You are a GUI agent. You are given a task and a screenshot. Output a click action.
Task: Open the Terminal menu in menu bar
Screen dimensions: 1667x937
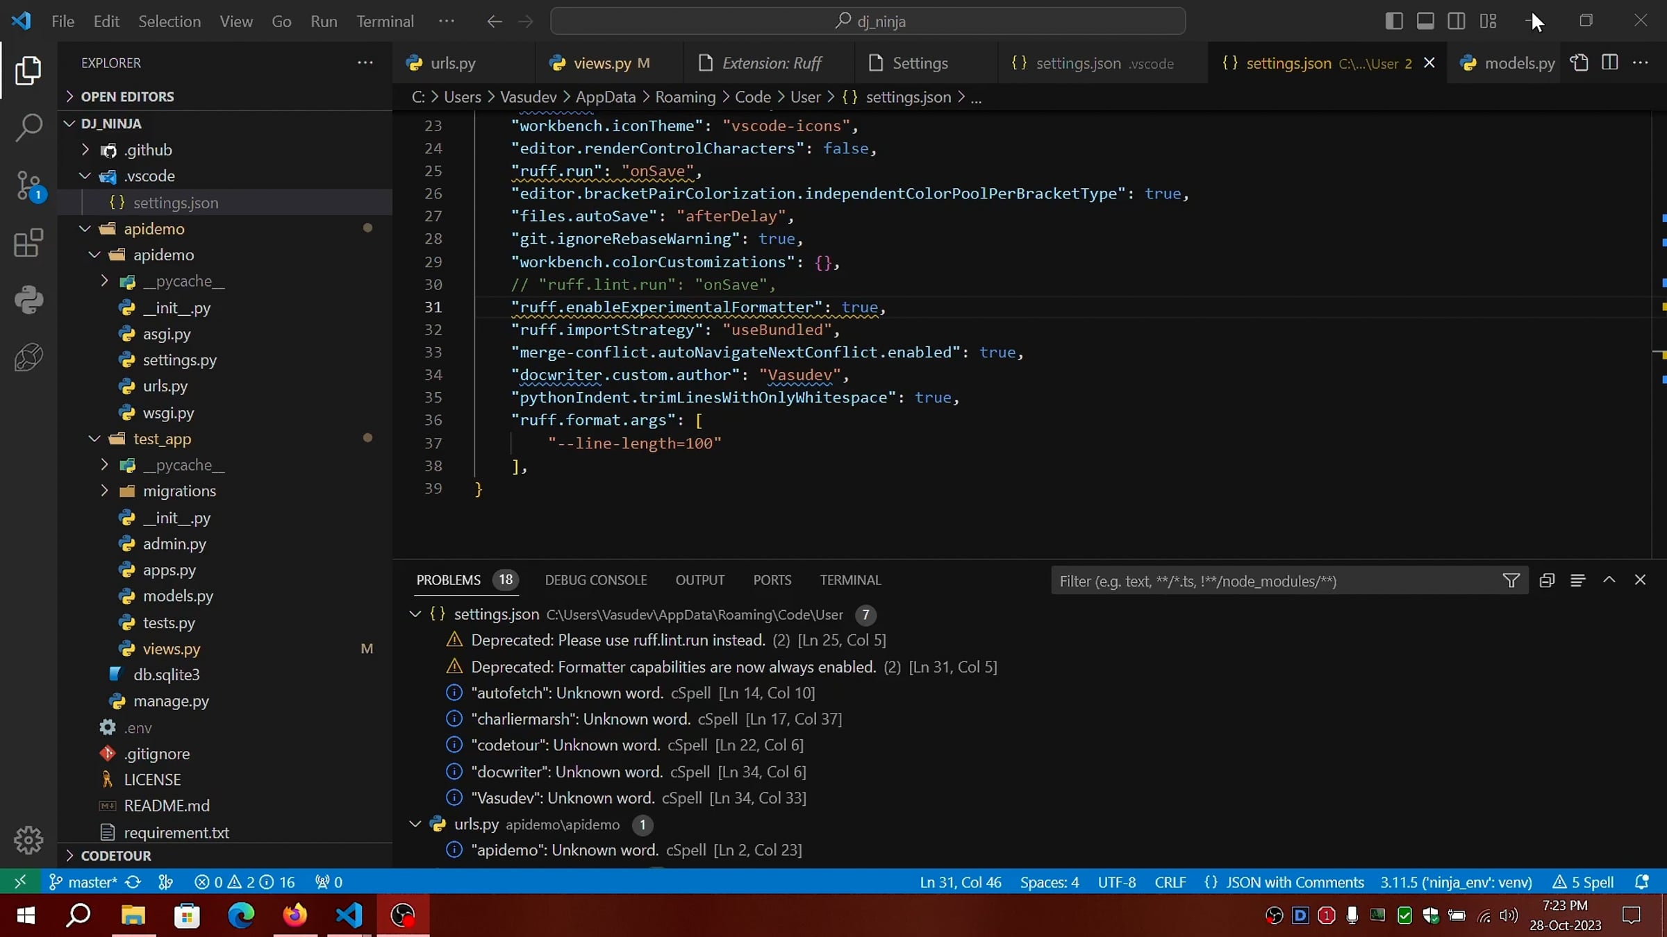pyautogui.click(x=385, y=21)
